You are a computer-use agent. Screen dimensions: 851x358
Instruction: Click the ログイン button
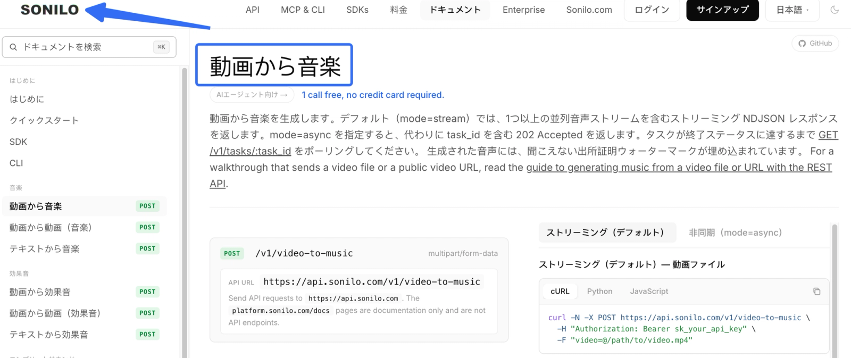click(652, 10)
